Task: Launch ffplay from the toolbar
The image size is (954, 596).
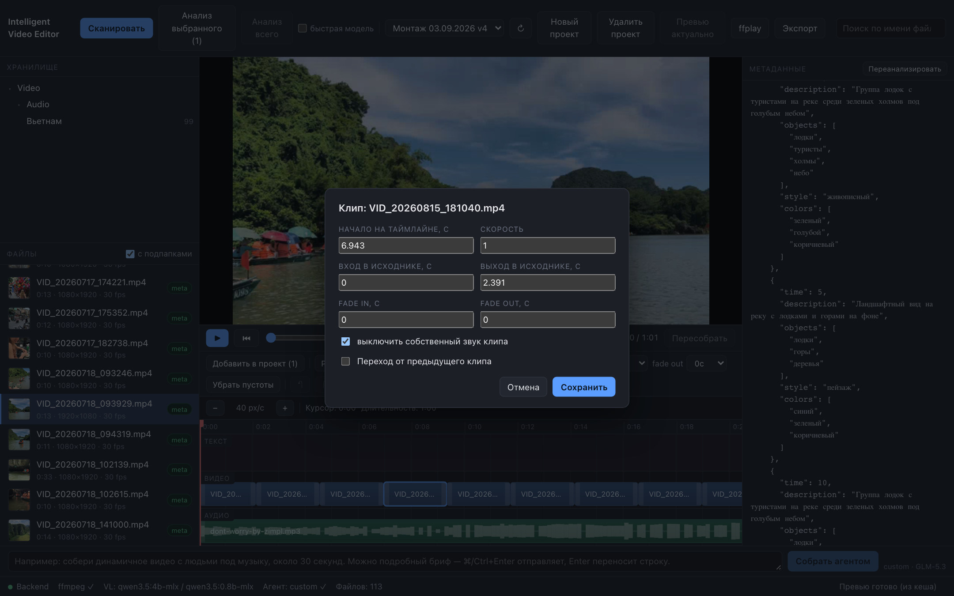Action: click(750, 28)
